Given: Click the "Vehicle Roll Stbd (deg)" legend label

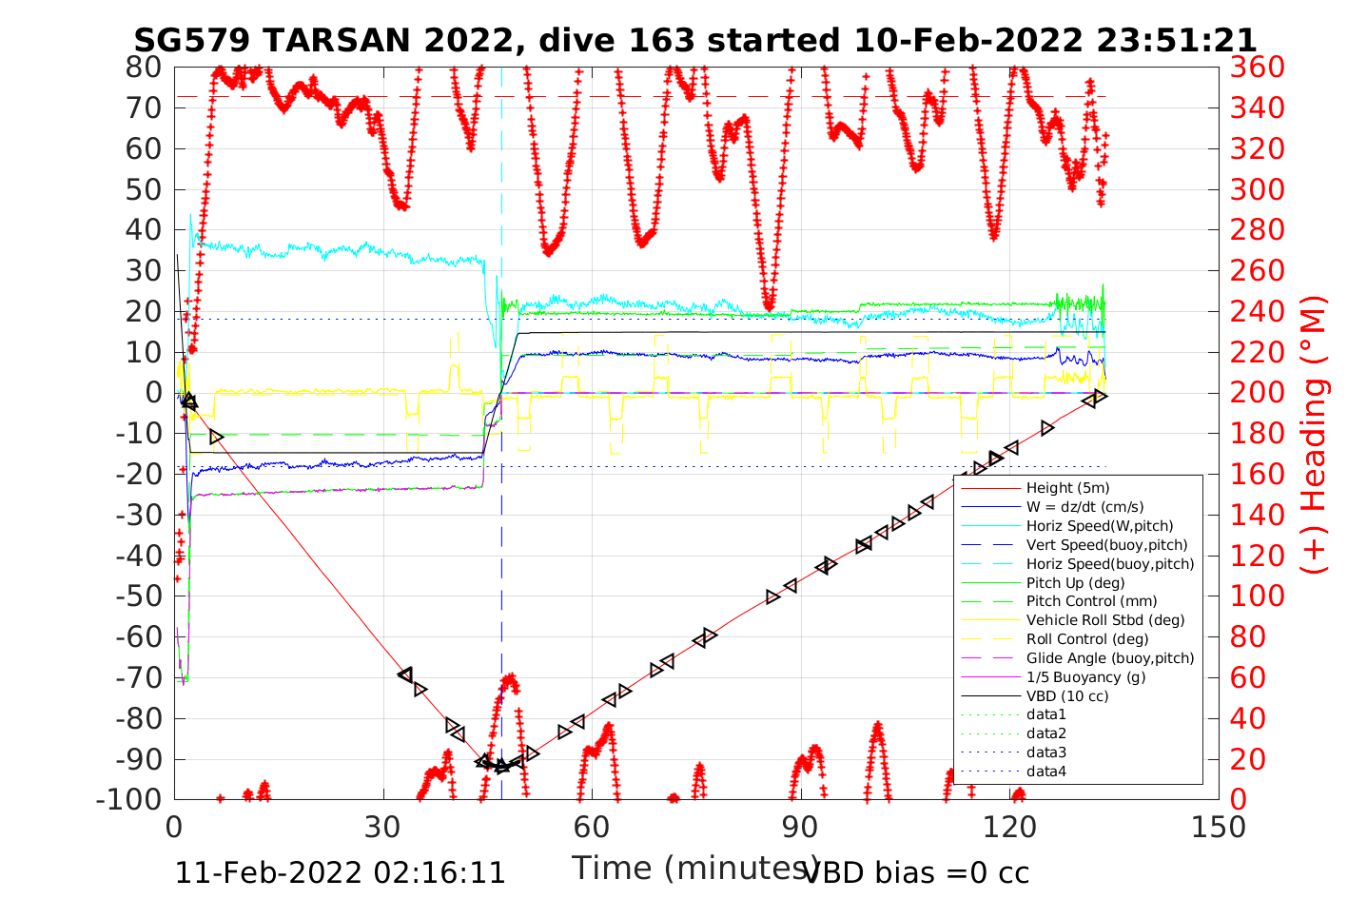Looking at the screenshot, I should [1105, 620].
